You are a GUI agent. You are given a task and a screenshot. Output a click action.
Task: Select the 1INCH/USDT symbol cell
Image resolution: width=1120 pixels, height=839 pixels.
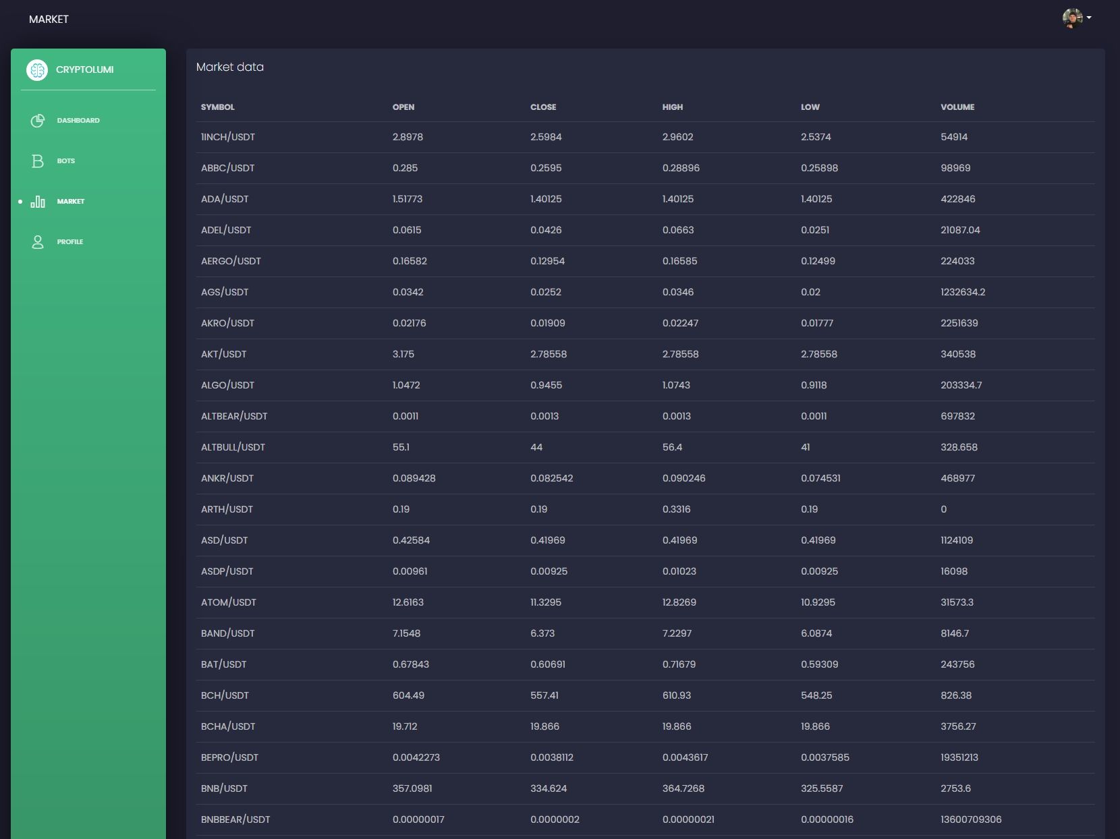[228, 137]
